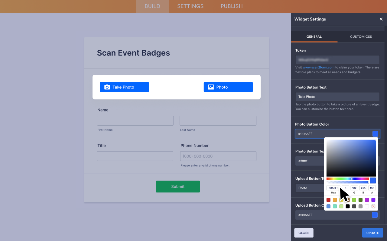387x241 pixels.
Task: Click the hue rainbow slider
Action: click(x=347, y=179)
